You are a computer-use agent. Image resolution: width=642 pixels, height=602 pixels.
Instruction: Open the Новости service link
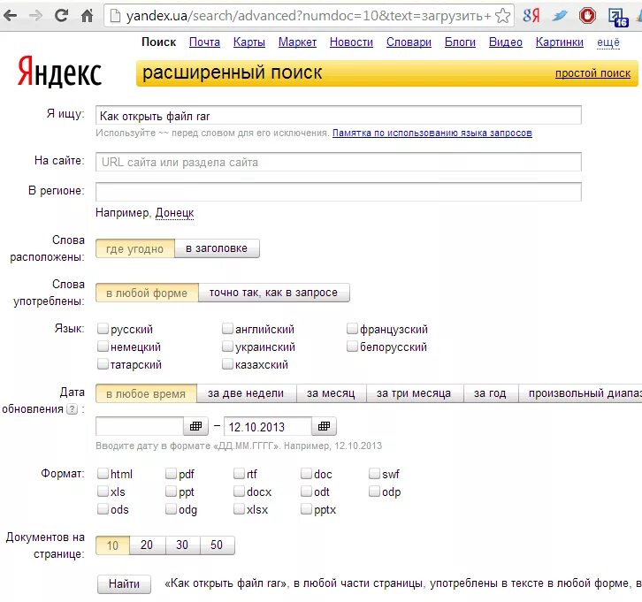pyautogui.click(x=351, y=42)
